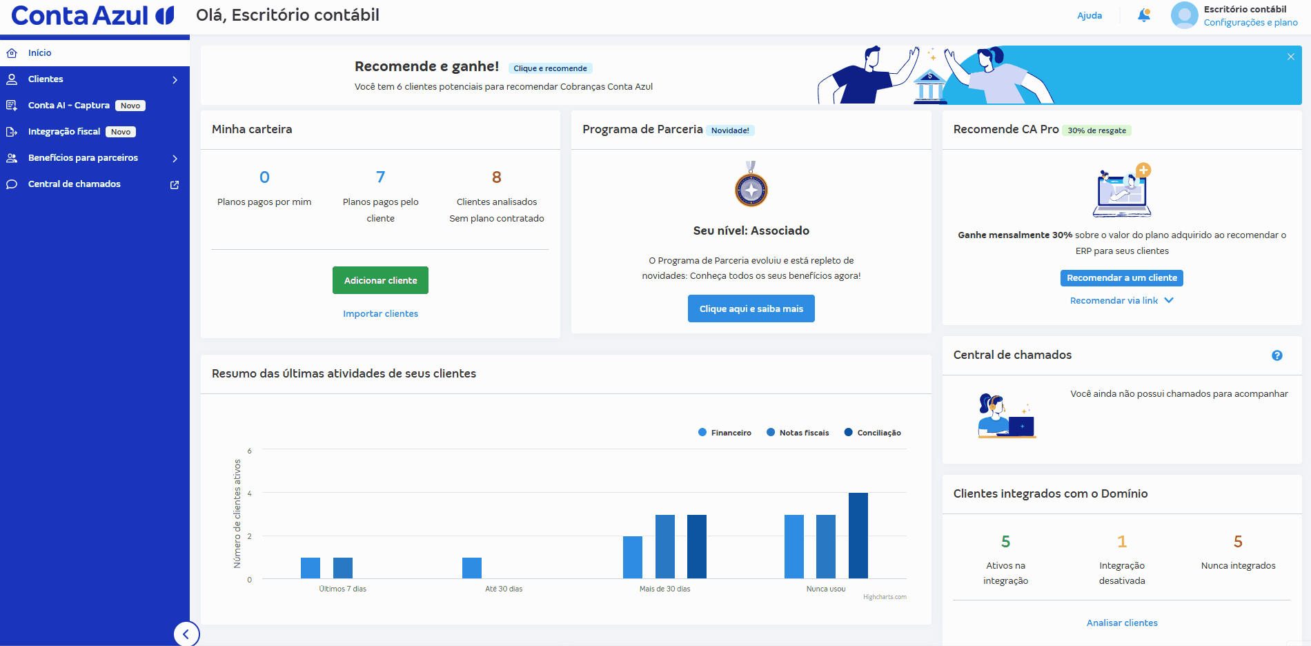Toggle the Financeiro series in the chart legend
1311x646 pixels.
click(724, 432)
